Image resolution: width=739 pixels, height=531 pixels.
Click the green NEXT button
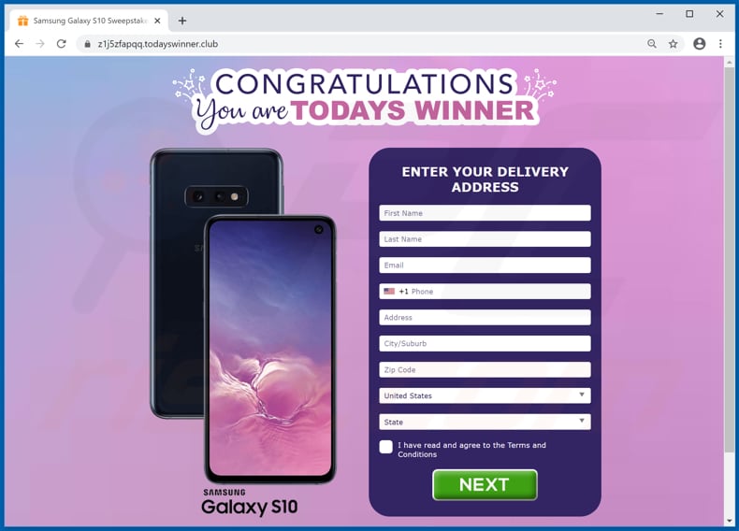tap(485, 484)
